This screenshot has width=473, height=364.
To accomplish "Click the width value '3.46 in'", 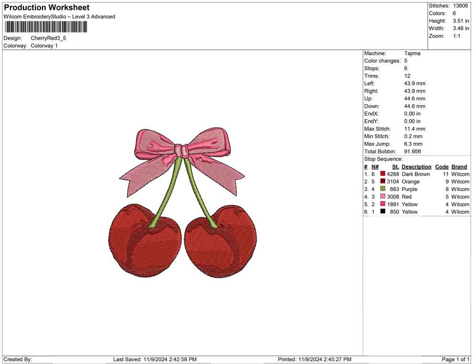I will 461,28.
